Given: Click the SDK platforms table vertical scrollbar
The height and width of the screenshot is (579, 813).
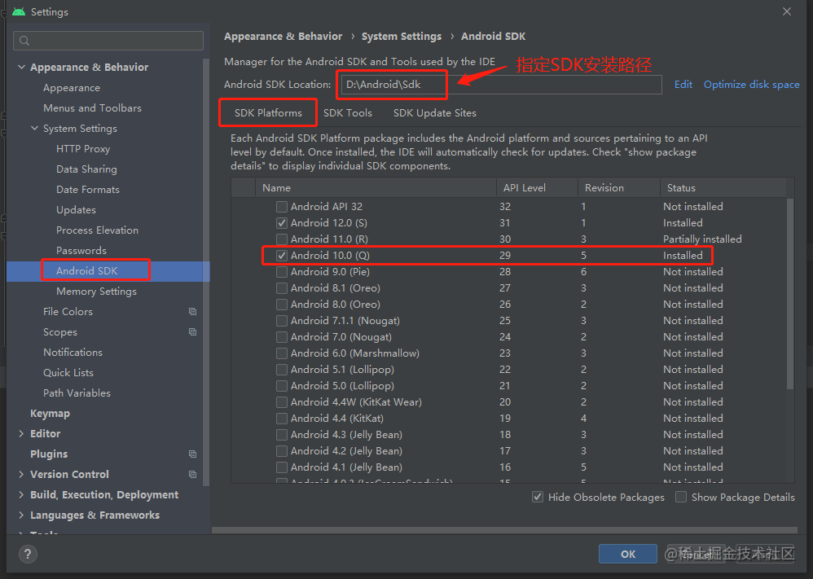Looking at the screenshot, I should [790, 293].
